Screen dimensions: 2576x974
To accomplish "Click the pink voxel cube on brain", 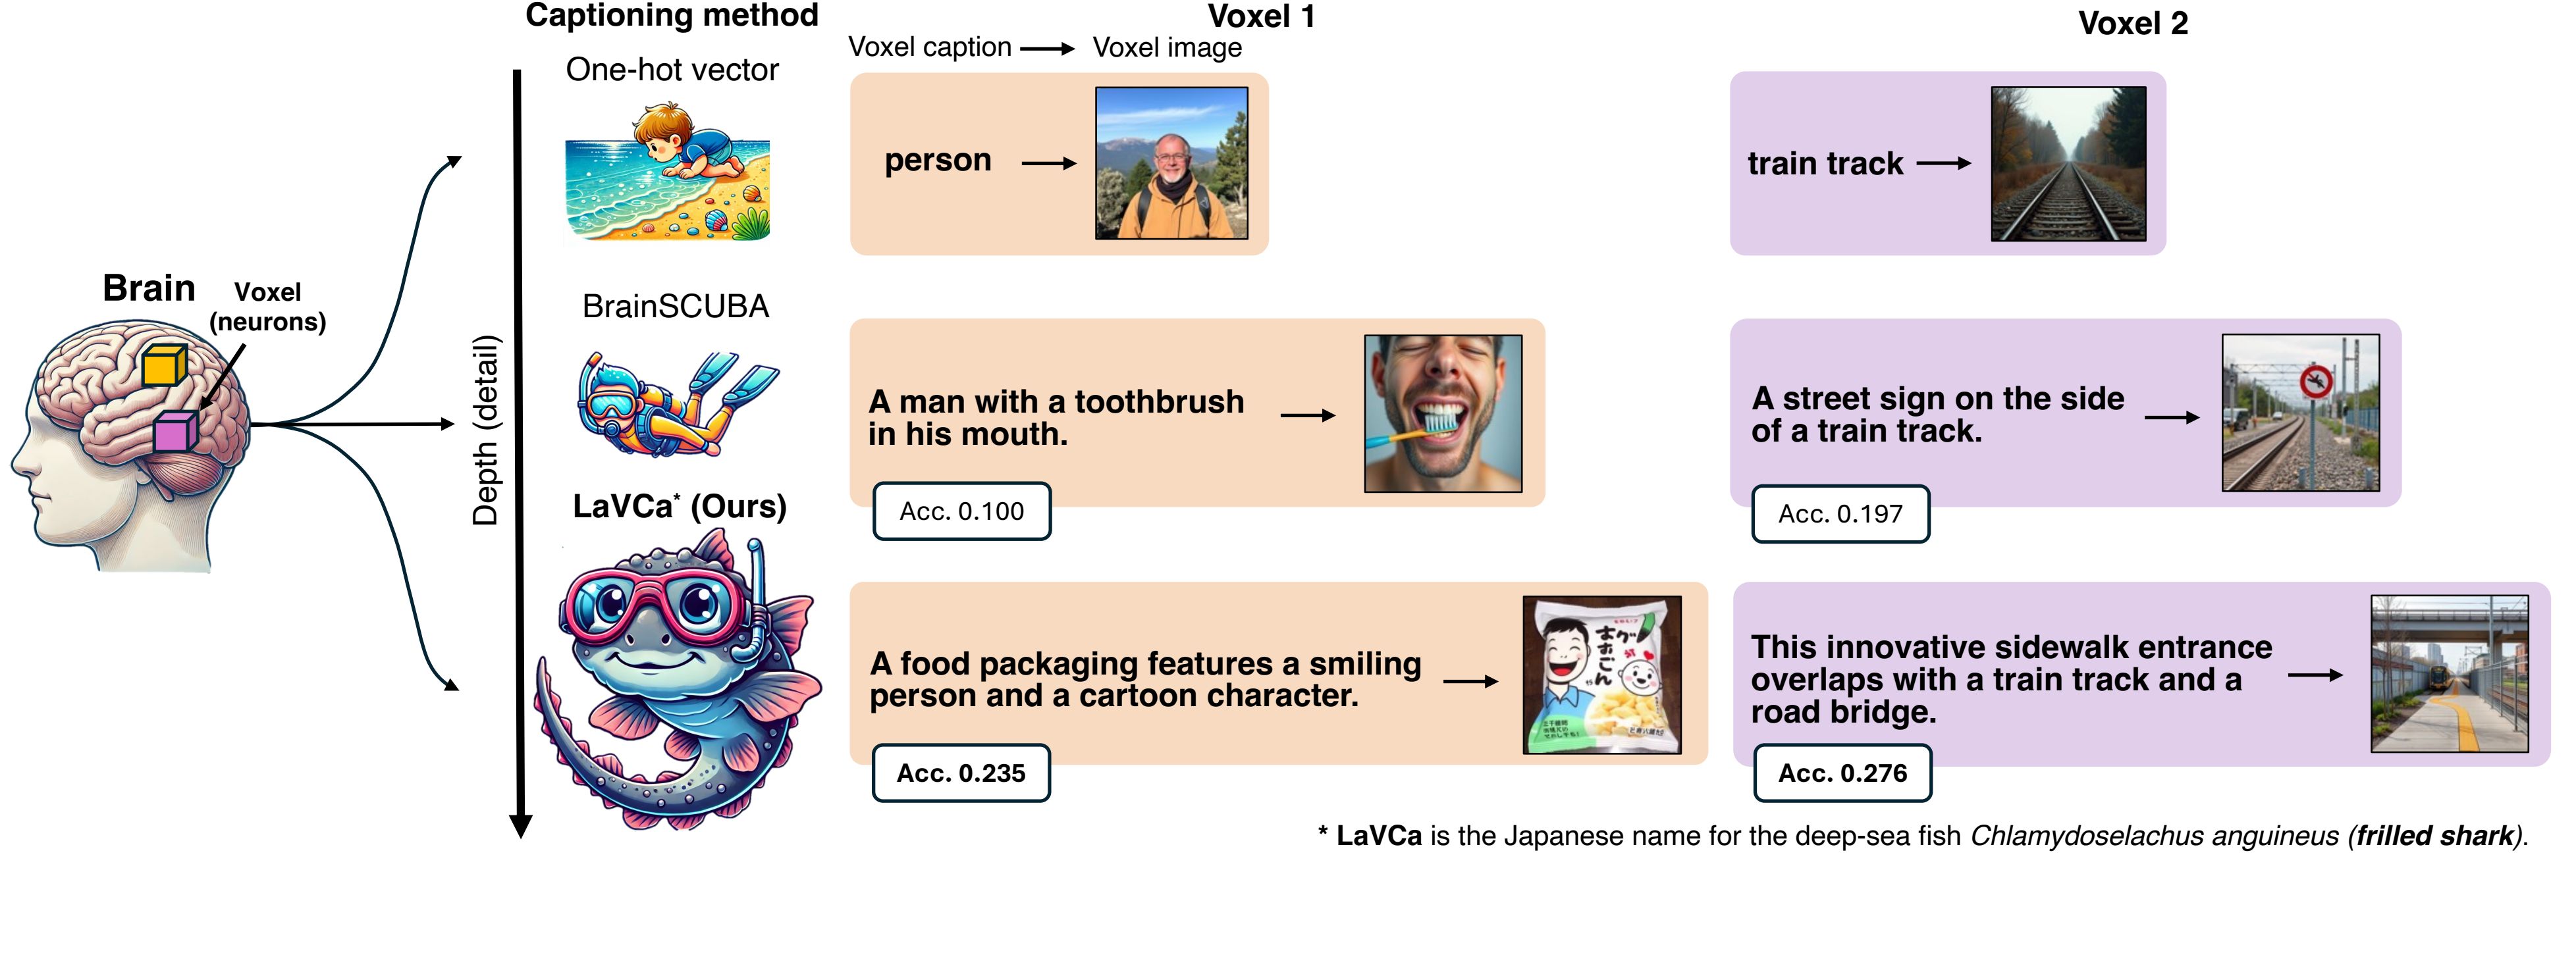I will (175, 432).
